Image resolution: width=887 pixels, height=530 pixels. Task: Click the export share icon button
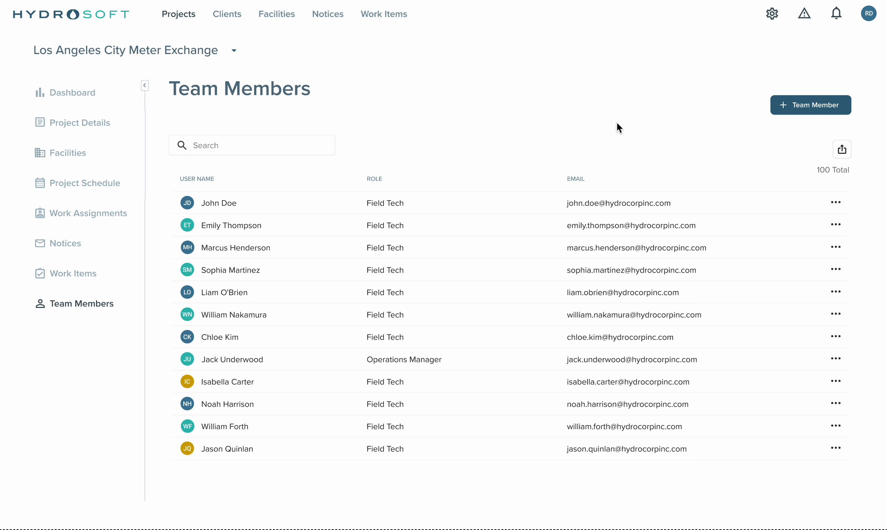[x=842, y=149]
